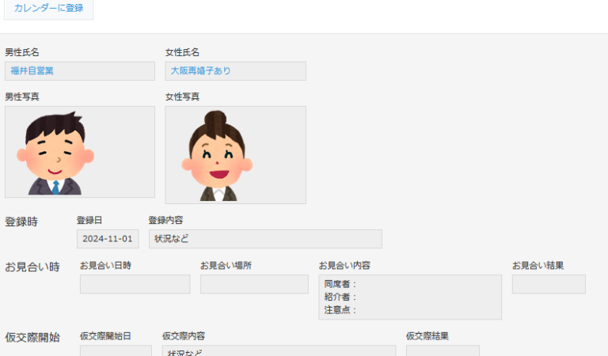
Task: Click the 仮交際結果 field
Action: click(x=443, y=350)
